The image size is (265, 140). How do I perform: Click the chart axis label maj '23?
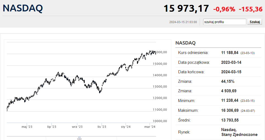(27, 127)
